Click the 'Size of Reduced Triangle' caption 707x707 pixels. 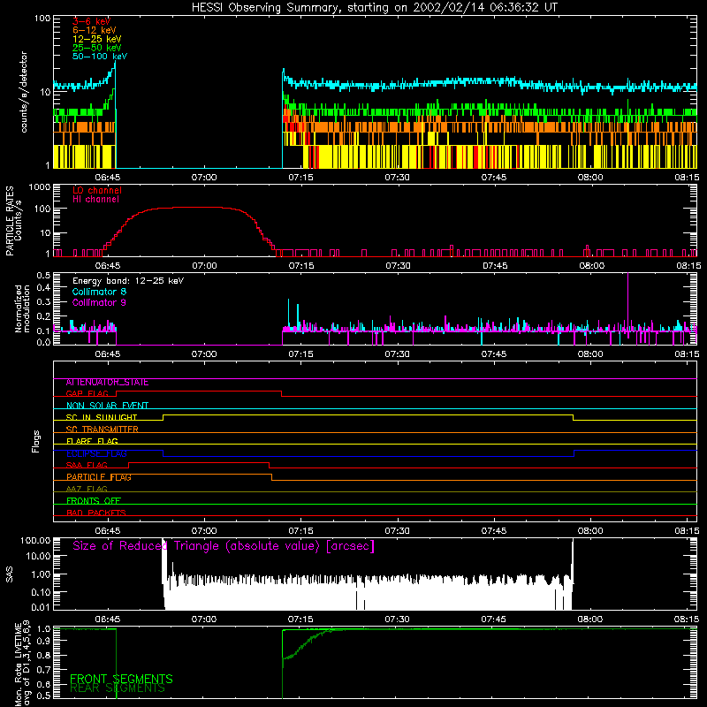tap(224, 546)
